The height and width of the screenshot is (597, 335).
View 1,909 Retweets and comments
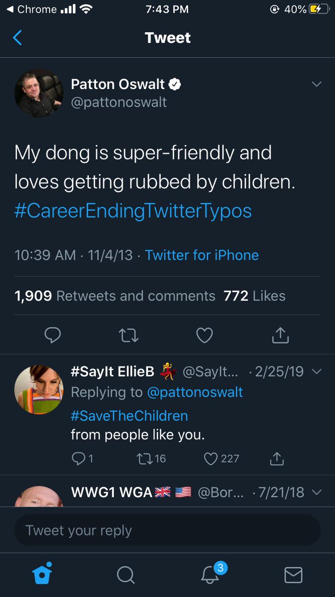(x=115, y=296)
